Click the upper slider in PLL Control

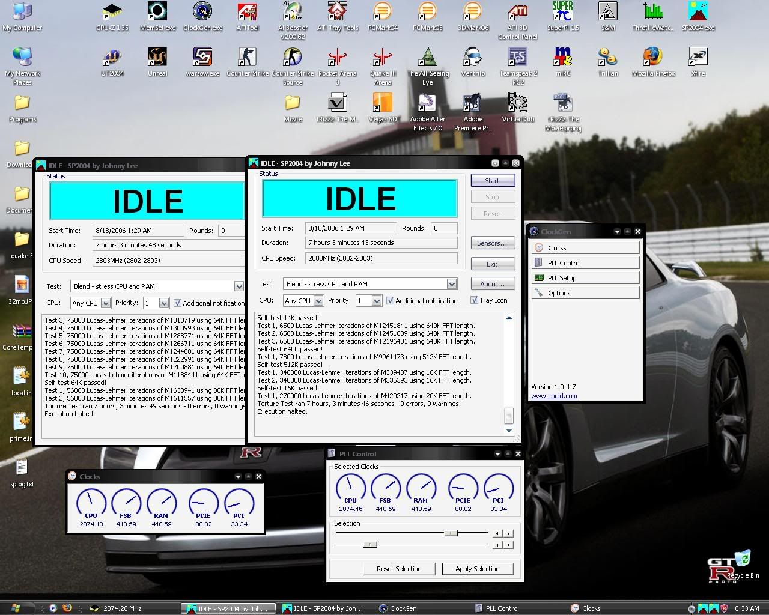click(451, 533)
